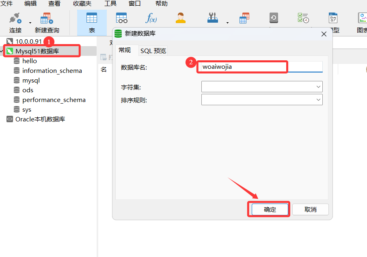Select the 表 (Table) toolbar icon
This screenshot has height=257, width=367.
coord(92,22)
